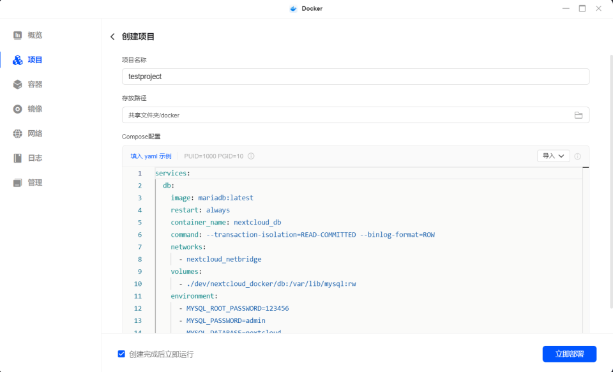The image size is (613, 372).
Task: Click the storage path field
Action: click(345, 115)
